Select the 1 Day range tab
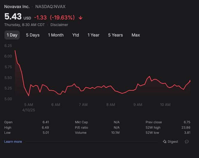 coord(12,35)
